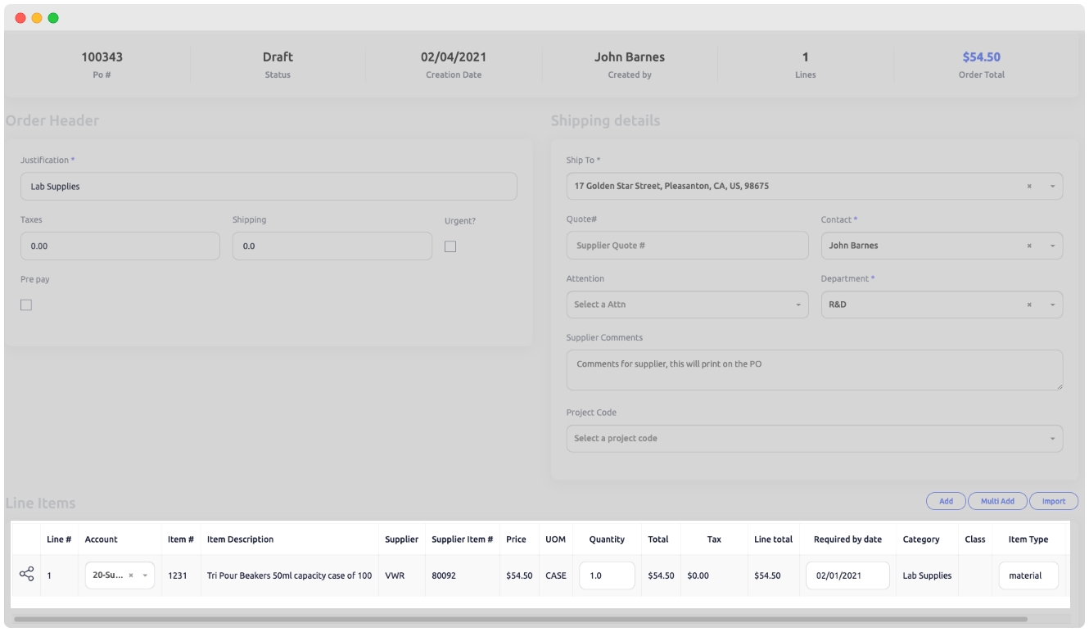The width and height of the screenshot is (1089, 632).
Task: Open the Attention dropdown
Action: pyautogui.click(x=798, y=304)
